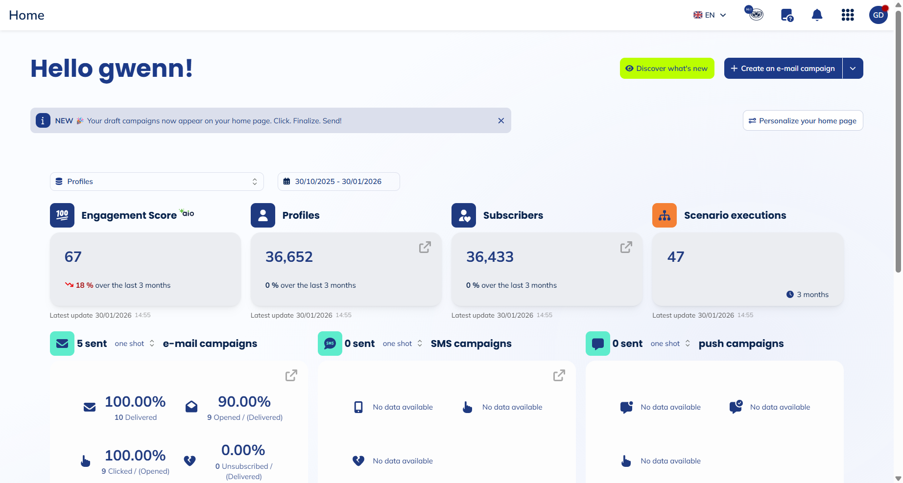This screenshot has width=903, height=483.
Task: Open the Profiles dropdown selector
Action: 157,182
